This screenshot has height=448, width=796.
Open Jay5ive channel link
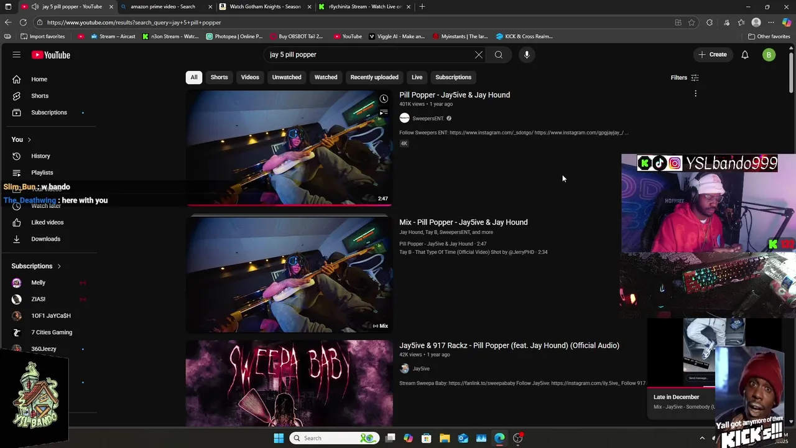click(421, 368)
